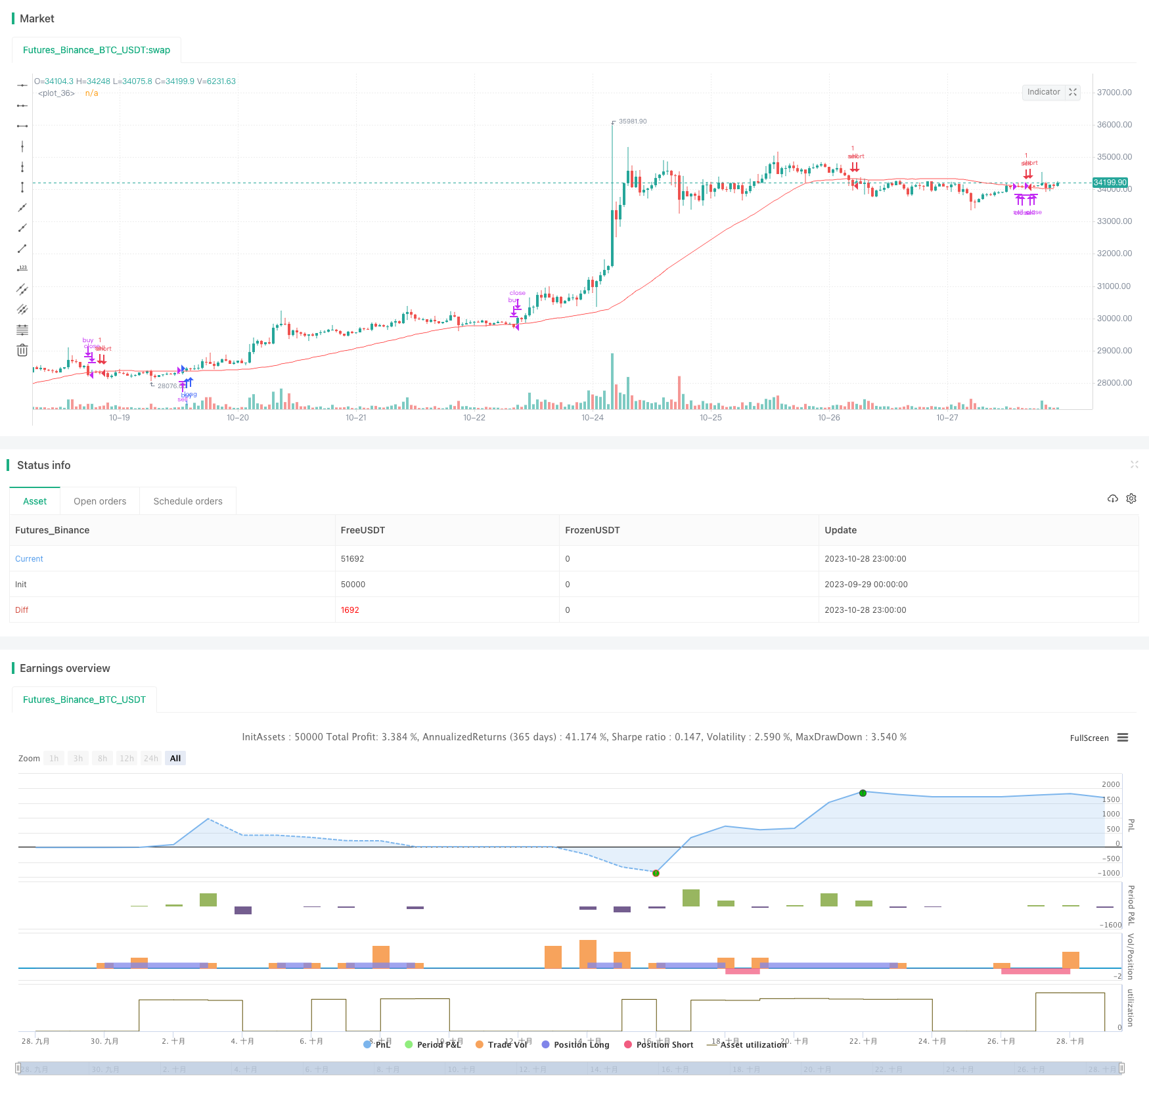The width and height of the screenshot is (1149, 1093).
Task: Switch to the Open orders tab
Action: coord(100,501)
